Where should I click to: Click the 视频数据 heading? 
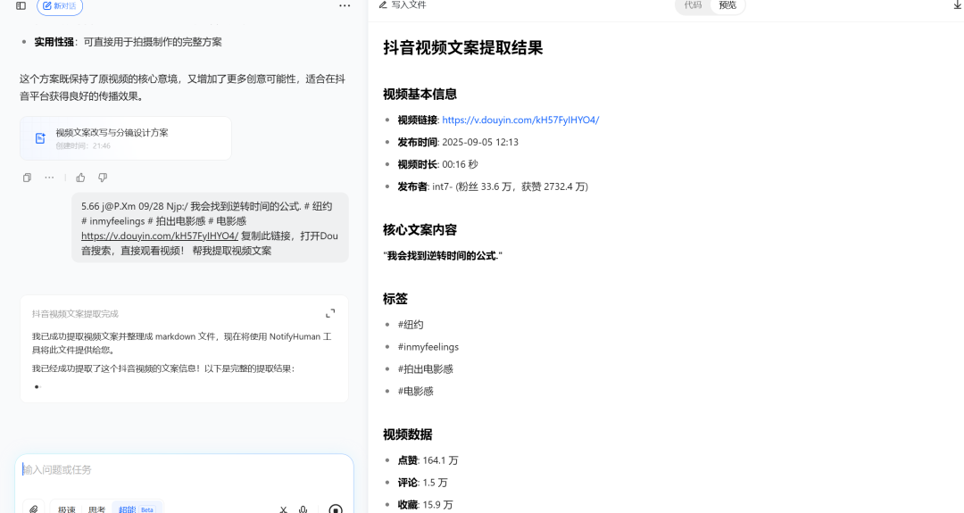408,434
